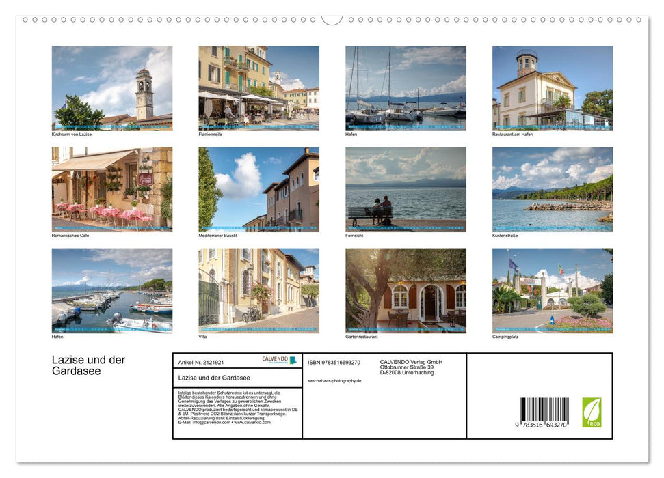Expand the ISBN 9783516693270 details section
The height and width of the screenshot is (478, 664).
pyautogui.click(x=333, y=362)
